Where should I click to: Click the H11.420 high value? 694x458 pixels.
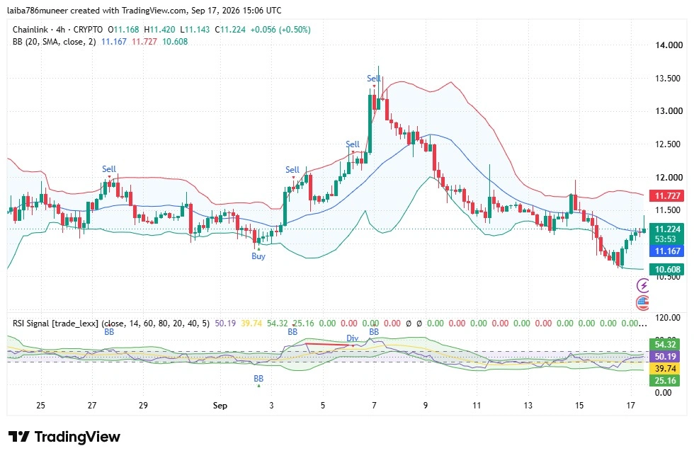[159, 30]
